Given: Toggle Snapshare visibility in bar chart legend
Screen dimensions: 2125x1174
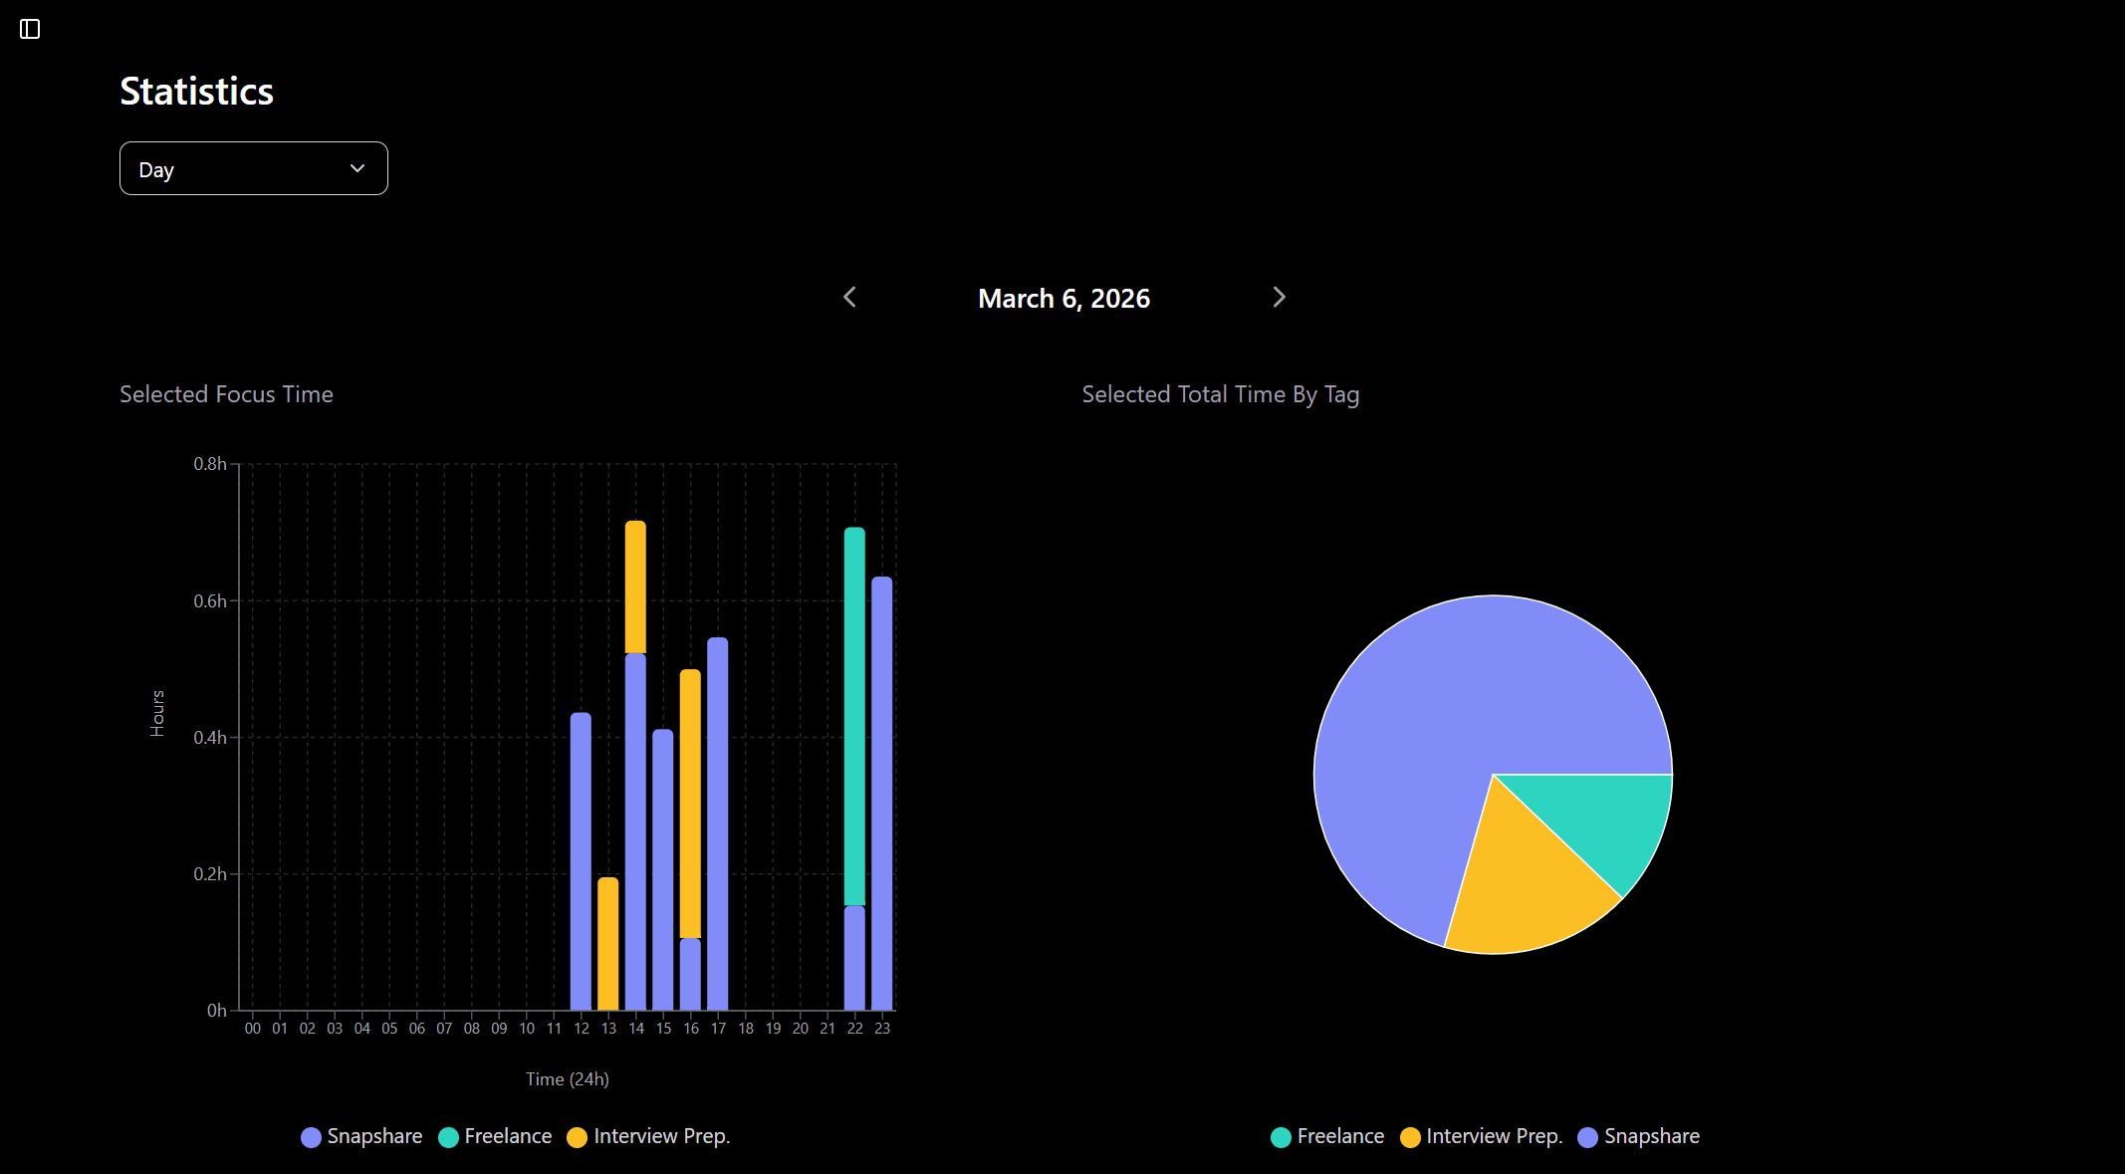Looking at the screenshot, I should (361, 1136).
